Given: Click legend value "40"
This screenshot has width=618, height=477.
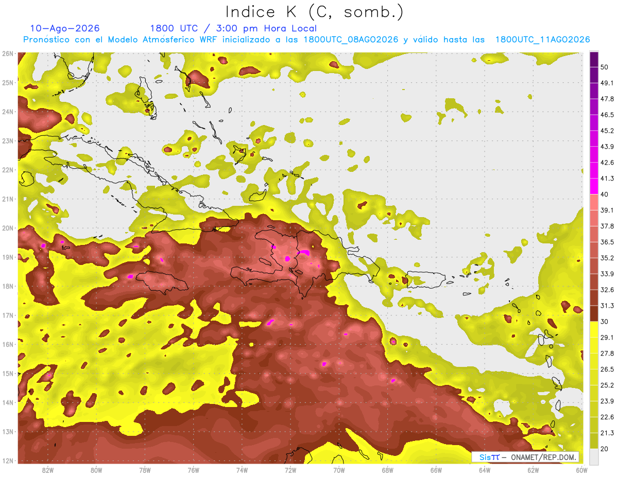Looking at the screenshot, I should (x=605, y=195).
